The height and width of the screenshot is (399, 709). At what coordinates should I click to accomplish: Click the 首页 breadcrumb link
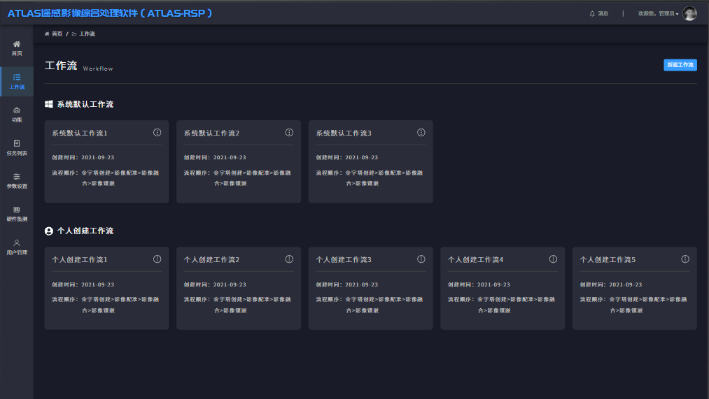coord(57,34)
